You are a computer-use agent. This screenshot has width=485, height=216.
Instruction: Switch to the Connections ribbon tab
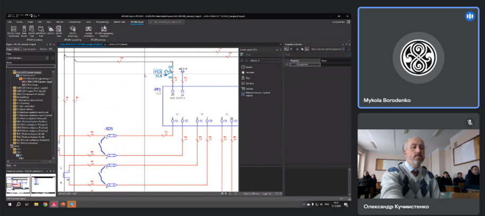pyautogui.click(x=75, y=22)
